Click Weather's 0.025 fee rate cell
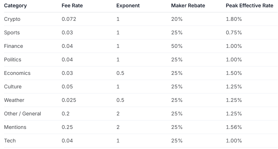The width and height of the screenshot is (278, 149). click(x=69, y=100)
